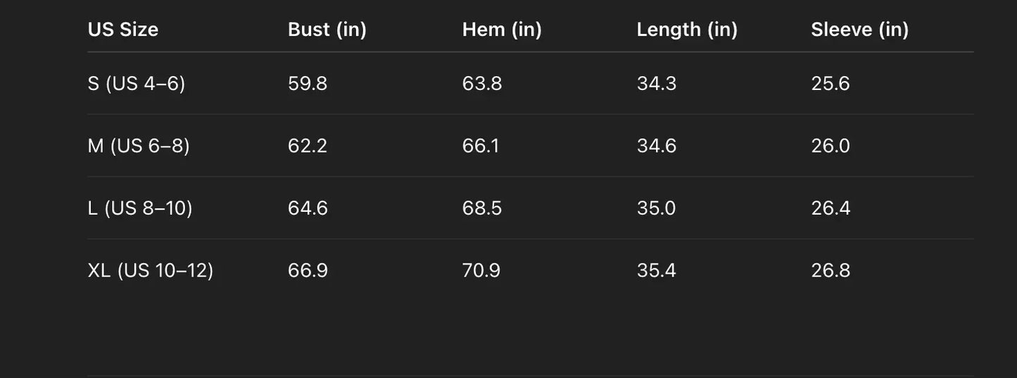This screenshot has width=1017, height=378.
Task: Click the 26.8 sleeve value for XL
Action: pos(830,270)
